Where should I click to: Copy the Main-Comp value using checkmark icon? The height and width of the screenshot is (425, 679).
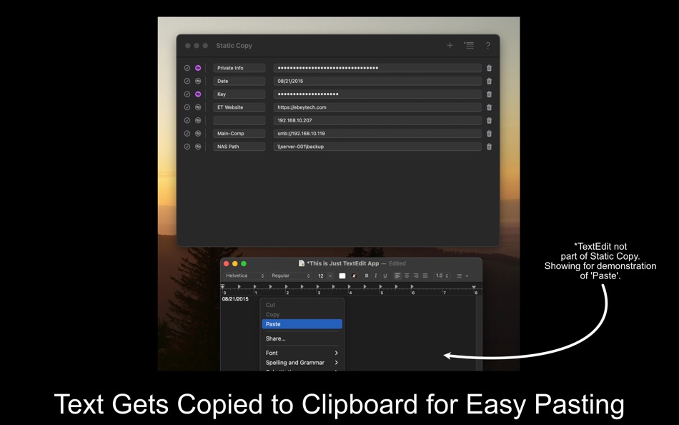187,134
